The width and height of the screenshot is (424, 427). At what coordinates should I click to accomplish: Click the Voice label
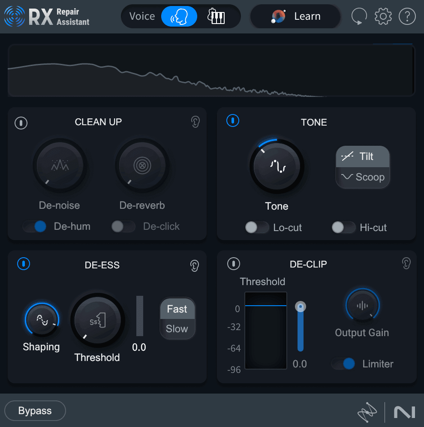[x=142, y=16]
